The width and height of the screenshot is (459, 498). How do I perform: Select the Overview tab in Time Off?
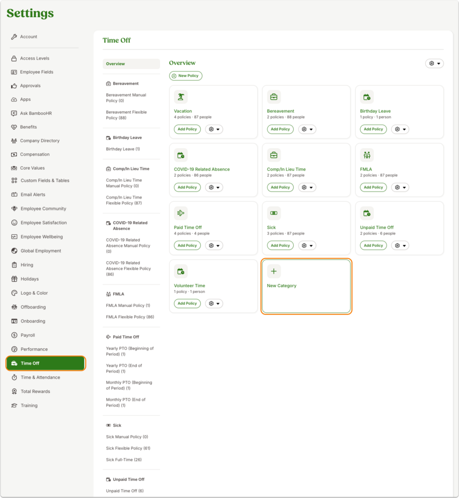point(131,64)
